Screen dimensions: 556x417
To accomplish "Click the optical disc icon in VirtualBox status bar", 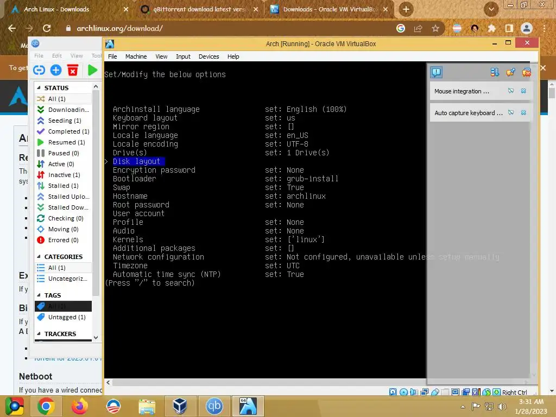I will coord(403,392).
